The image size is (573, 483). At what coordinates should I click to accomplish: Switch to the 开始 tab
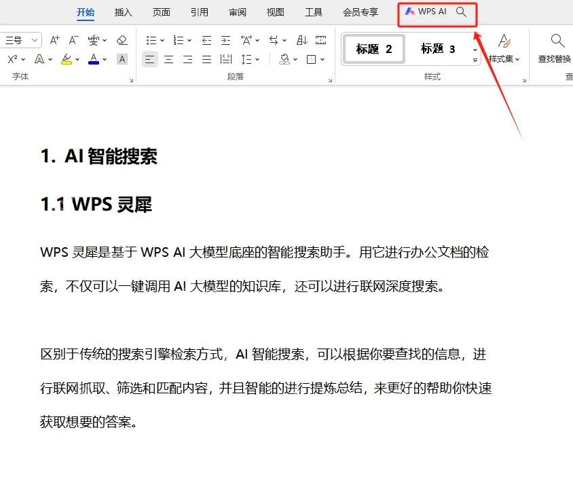pos(86,12)
